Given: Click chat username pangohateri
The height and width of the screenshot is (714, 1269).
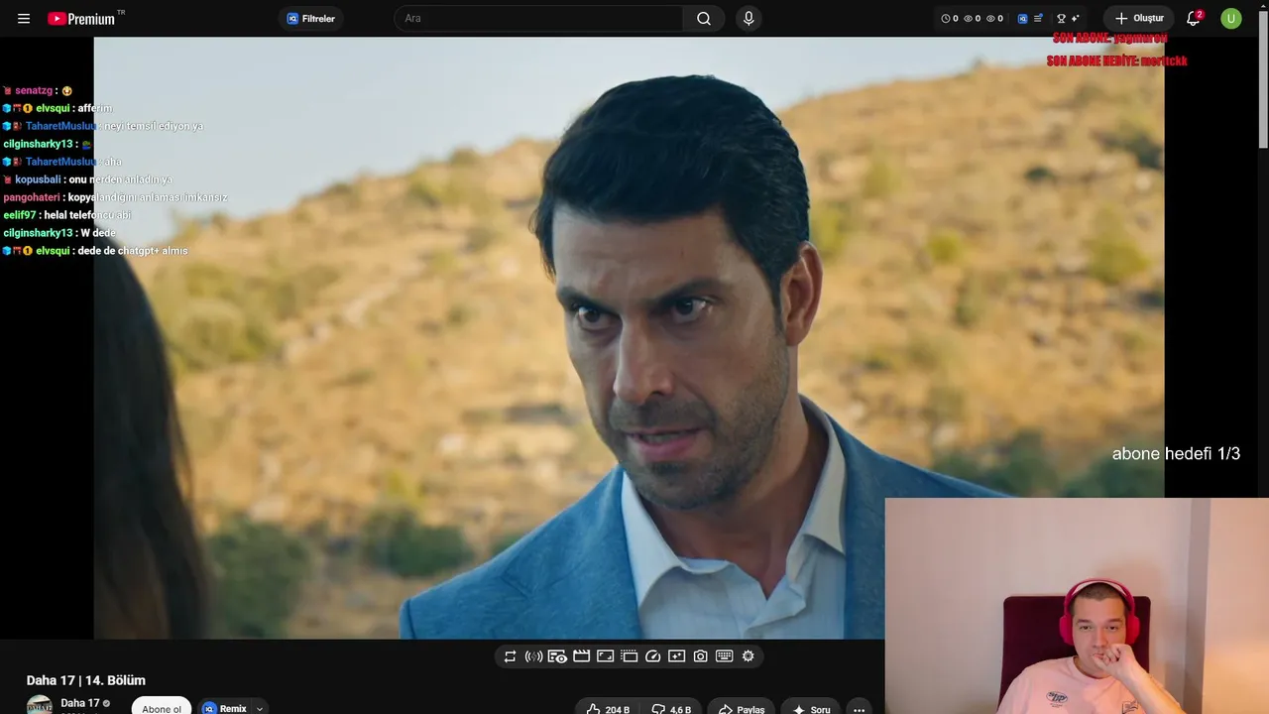Looking at the screenshot, I should [32, 197].
